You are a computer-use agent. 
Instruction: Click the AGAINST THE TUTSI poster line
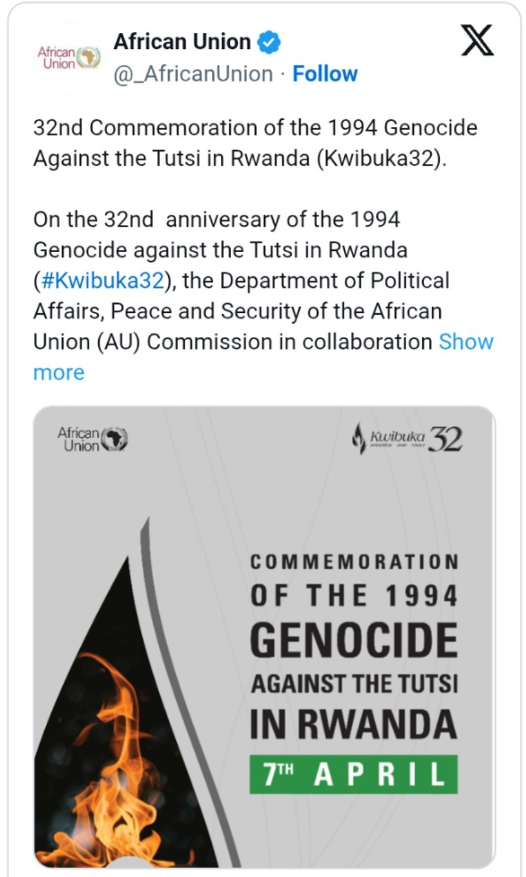[353, 684]
